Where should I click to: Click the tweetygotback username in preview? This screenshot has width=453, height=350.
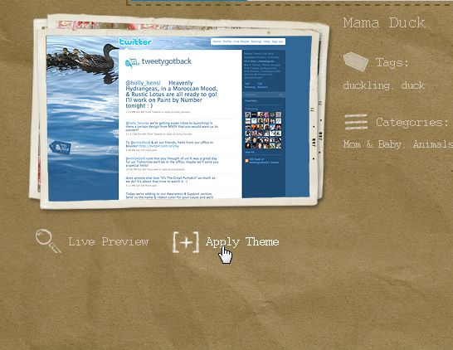pos(167,61)
